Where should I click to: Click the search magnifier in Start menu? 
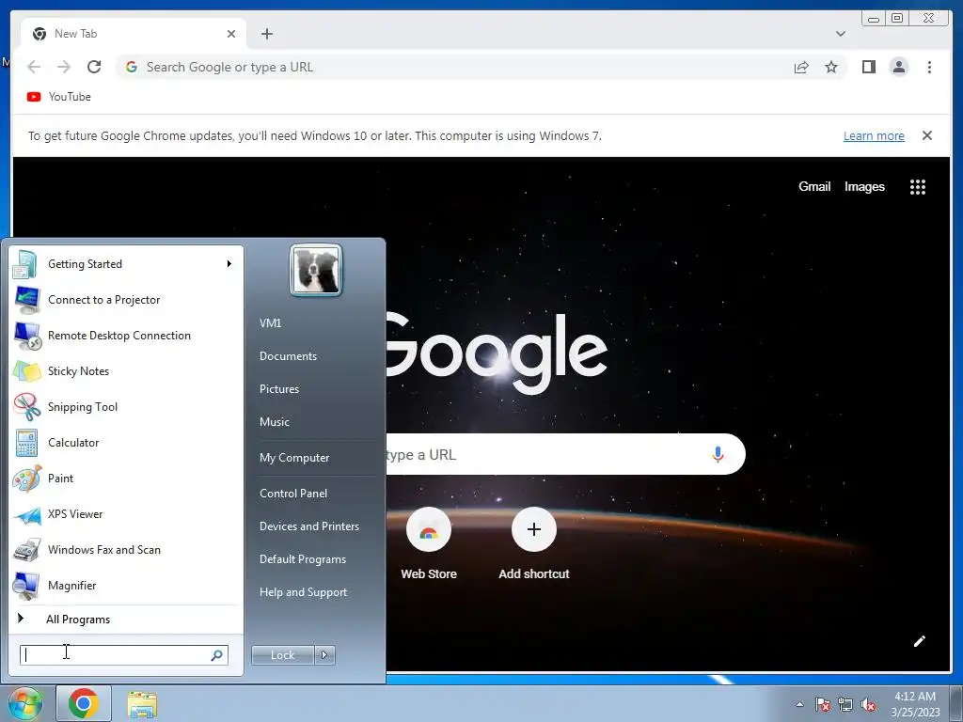coord(216,655)
